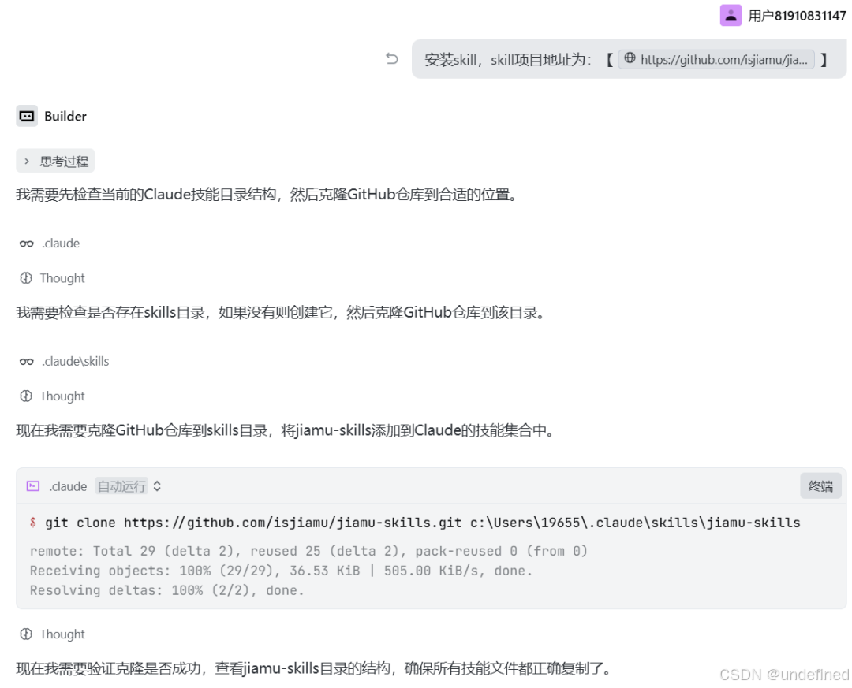This screenshot has width=852, height=688.
Task: Click the glasses icon beside .claude\skills
Action: (27, 362)
